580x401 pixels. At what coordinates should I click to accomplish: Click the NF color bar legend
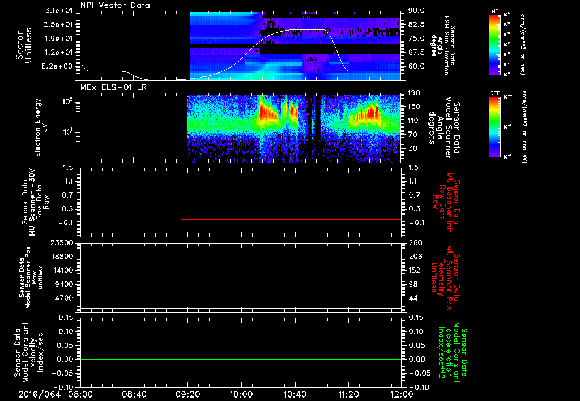[x=494, y=45]
